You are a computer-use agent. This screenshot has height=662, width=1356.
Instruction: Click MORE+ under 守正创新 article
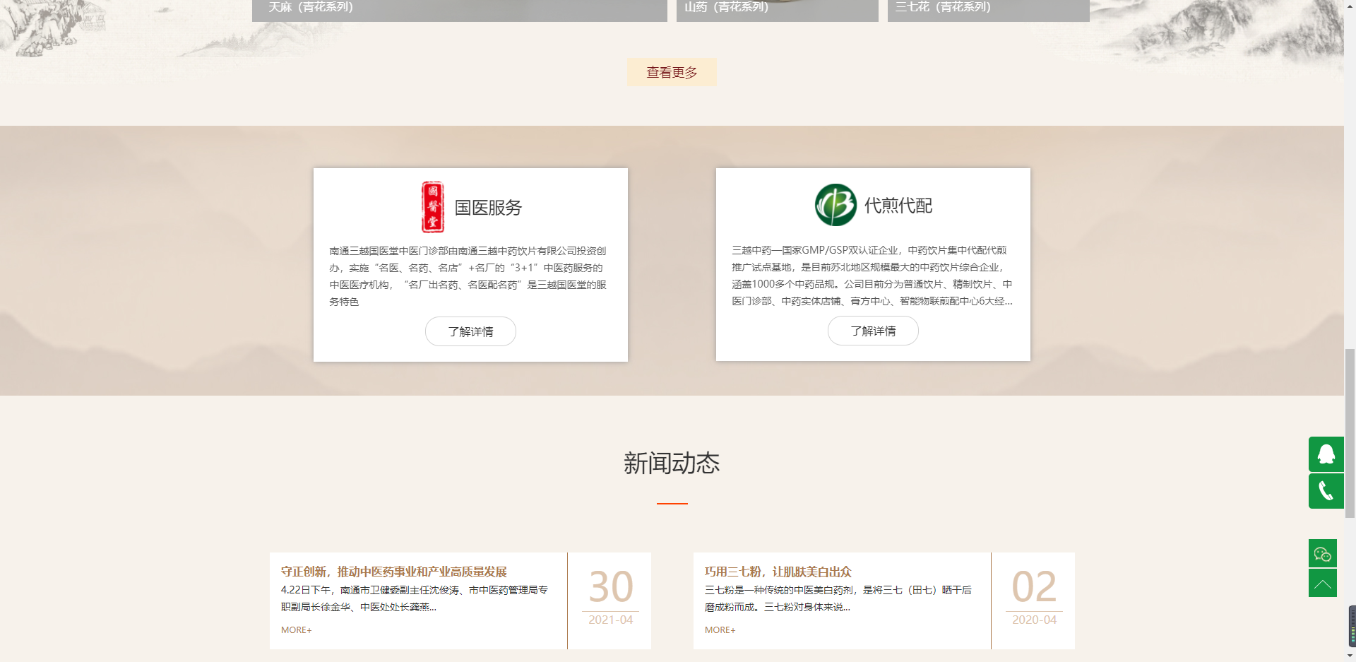click(x=296, y=630)
